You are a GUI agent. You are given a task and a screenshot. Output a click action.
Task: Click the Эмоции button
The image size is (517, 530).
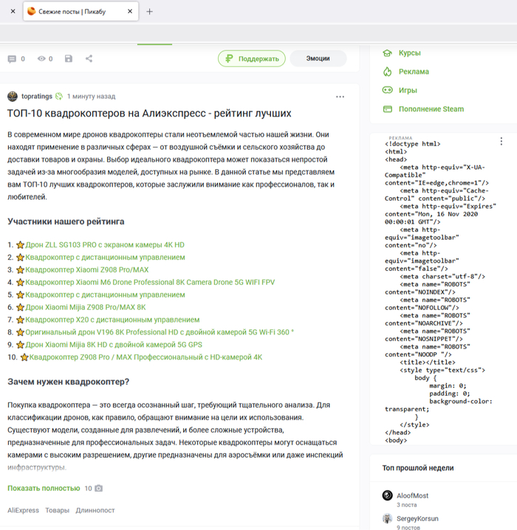coord(318,58)
